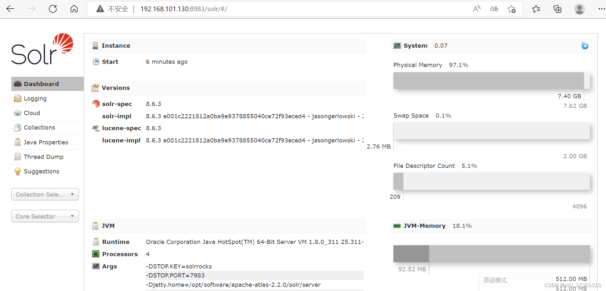Open the Thread Dump view

pyautogui.click(x=43, y=157)
